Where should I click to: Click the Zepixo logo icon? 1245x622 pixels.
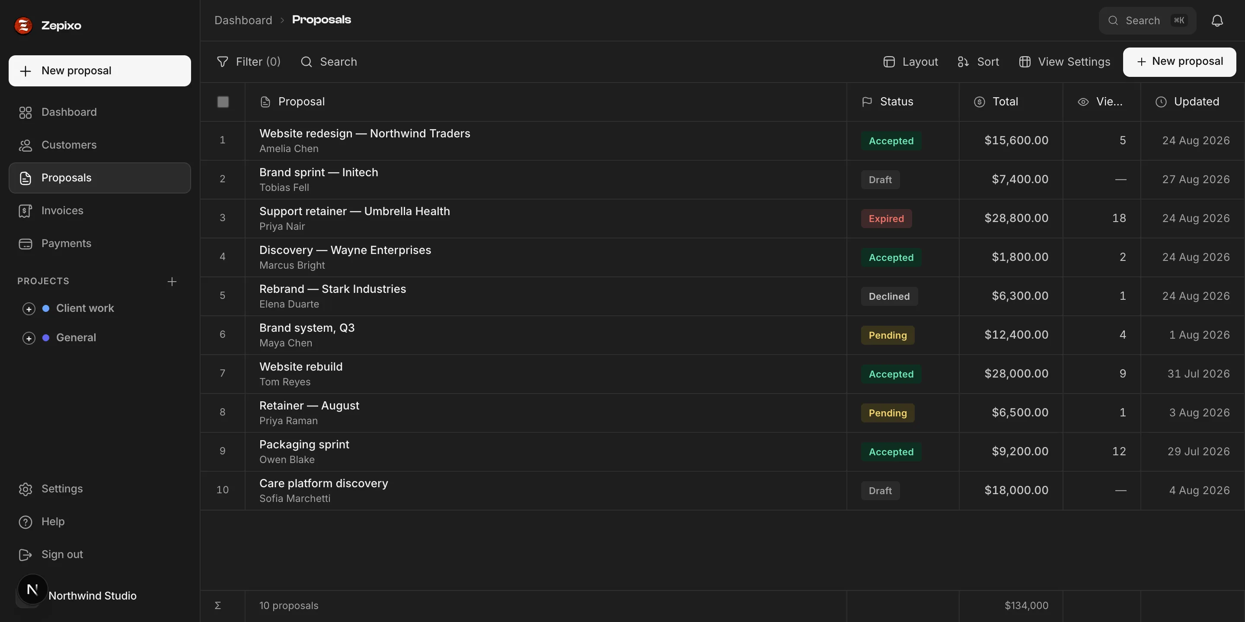click(23, 25)
